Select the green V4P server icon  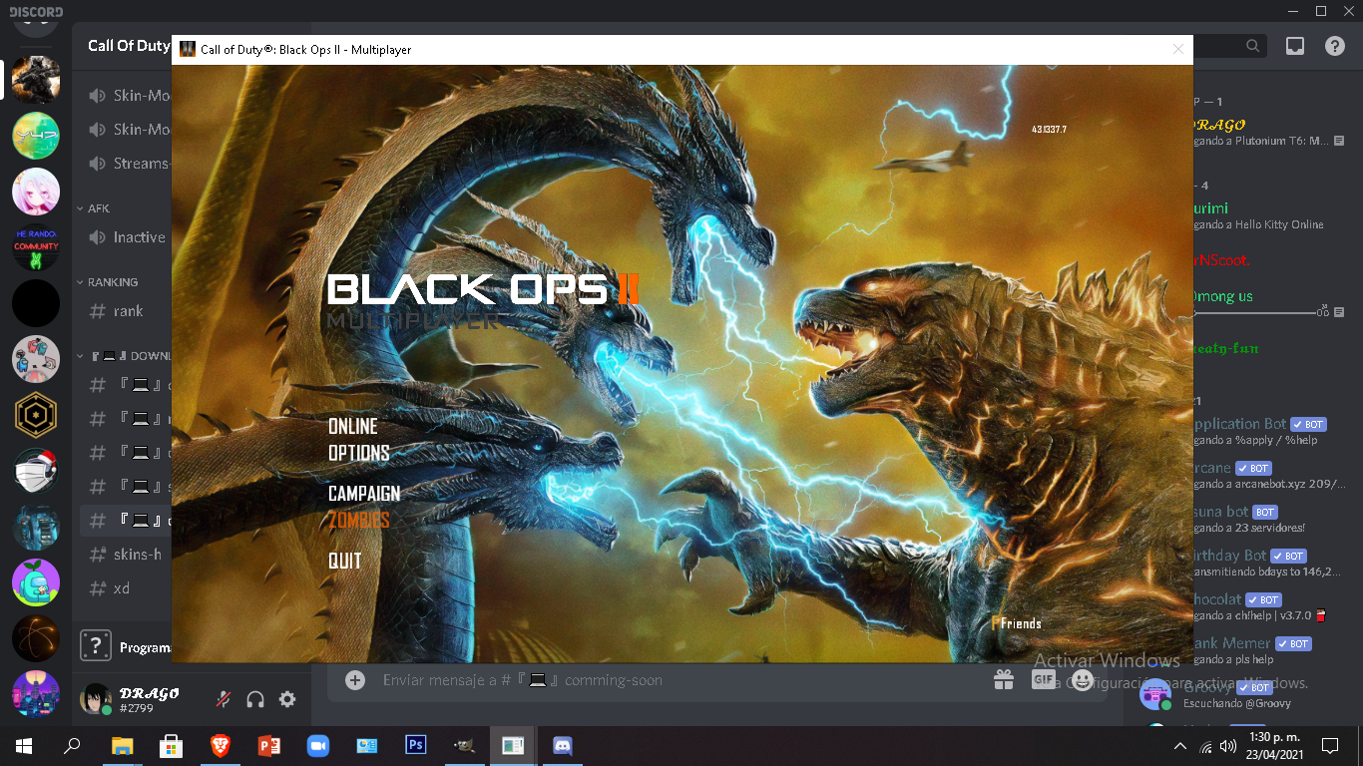(36, 136)
